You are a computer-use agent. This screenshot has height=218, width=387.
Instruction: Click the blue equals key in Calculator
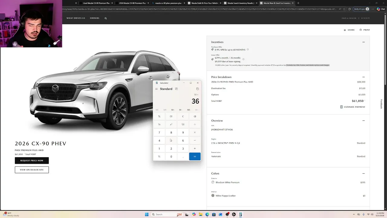tap(195, 157)
